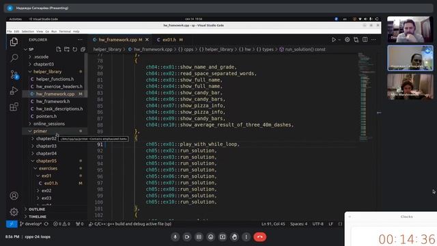This screenshot has width=437, height=246.
Task: Click Ln 91, Col 45 in status bar
Action: pyautogui.click(x=273, y=224)
